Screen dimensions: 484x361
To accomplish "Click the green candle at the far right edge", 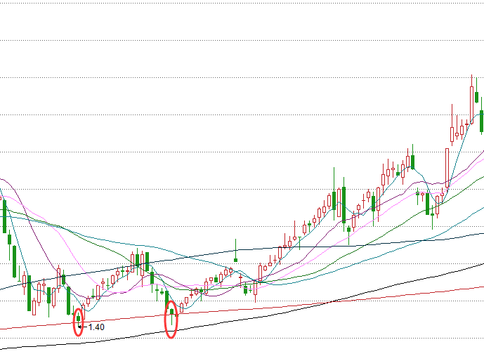I will click(x=481, y=120).
